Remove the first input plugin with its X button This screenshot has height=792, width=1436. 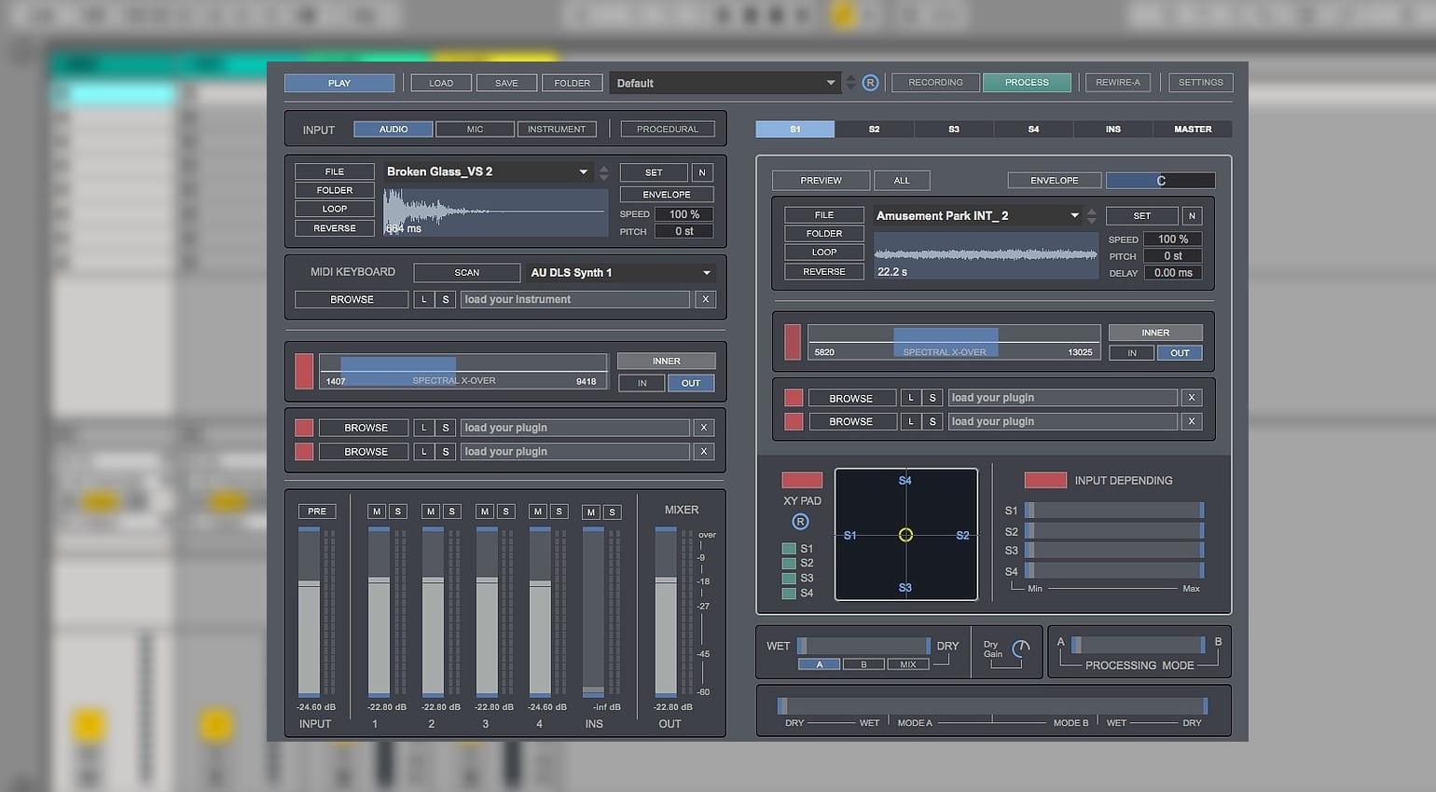[x=704, y=428]
